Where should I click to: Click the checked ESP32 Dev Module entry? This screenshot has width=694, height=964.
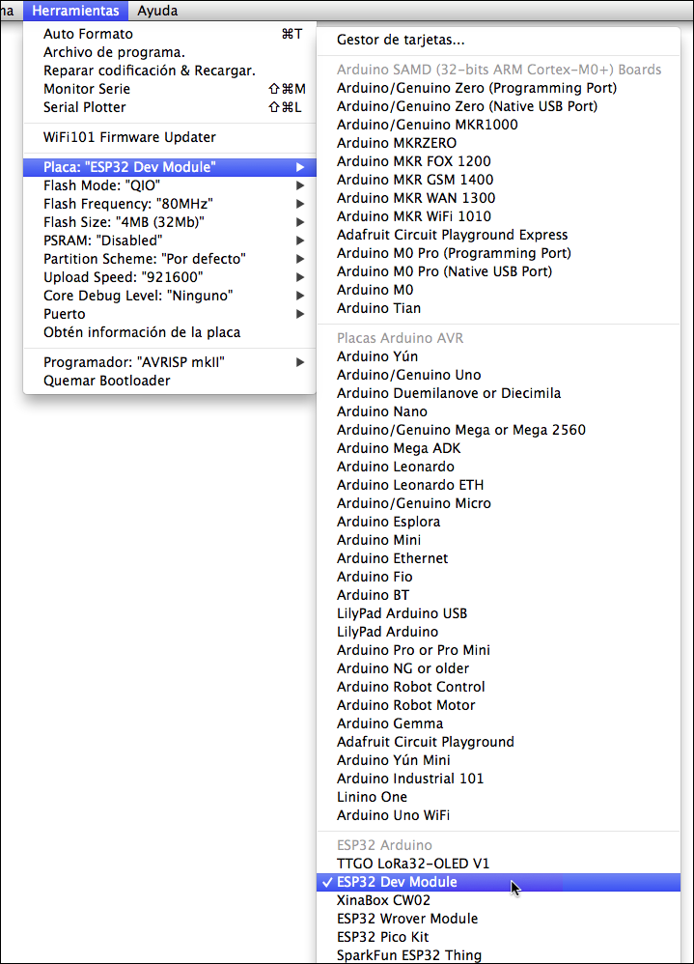[x=498, y=882]
